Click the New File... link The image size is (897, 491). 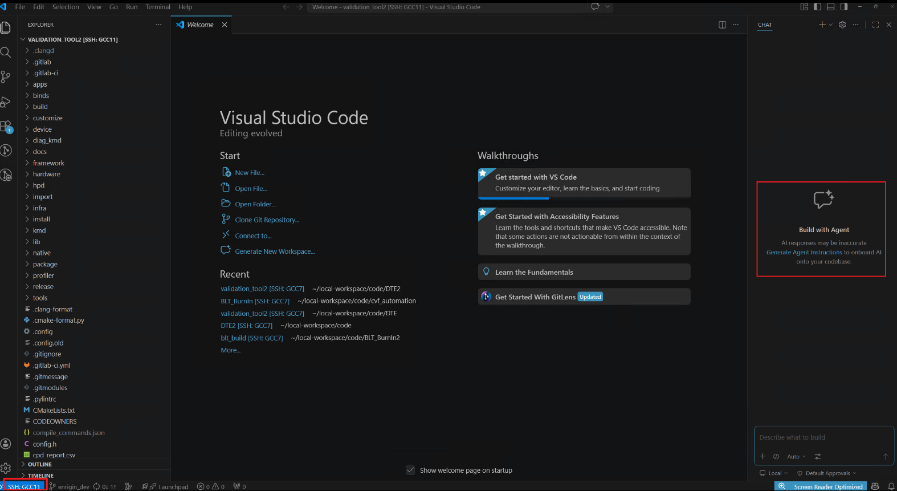click(x=250, y=173)
